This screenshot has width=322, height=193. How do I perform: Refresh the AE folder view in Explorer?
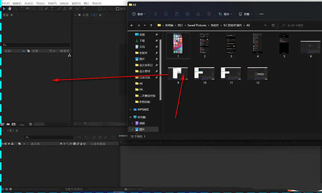(x=273, y=25)
